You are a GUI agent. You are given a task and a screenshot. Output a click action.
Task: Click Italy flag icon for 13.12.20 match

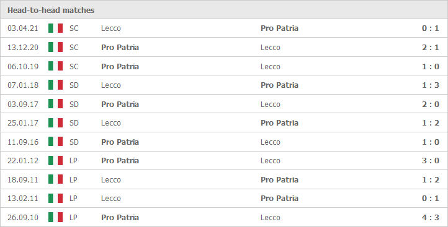[x=55, y=47]
